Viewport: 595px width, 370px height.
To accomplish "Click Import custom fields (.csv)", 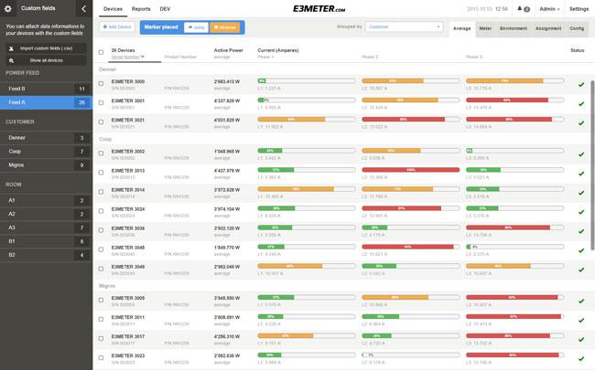I will 46,48.
